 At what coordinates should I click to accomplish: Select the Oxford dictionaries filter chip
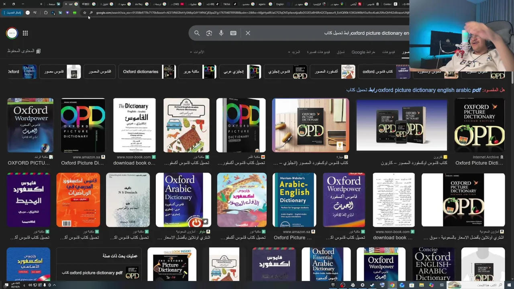tap(147, 71)
